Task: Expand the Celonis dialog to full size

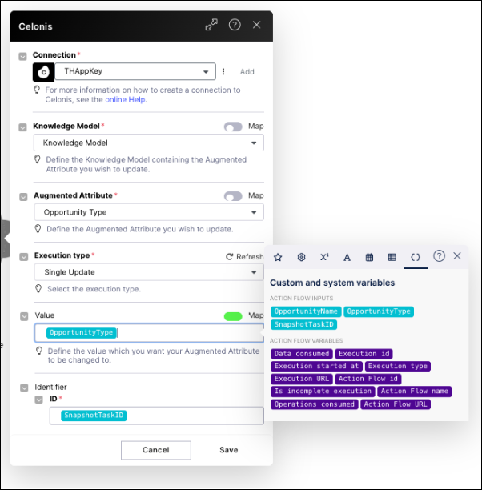Action: pyautogui.click(x=211, y=25)
